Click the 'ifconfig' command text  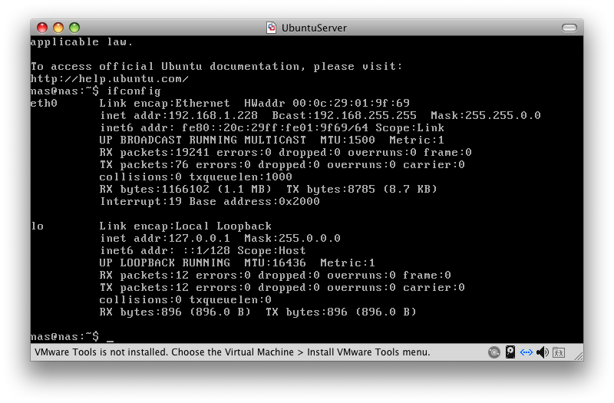[x=134, y=91]
